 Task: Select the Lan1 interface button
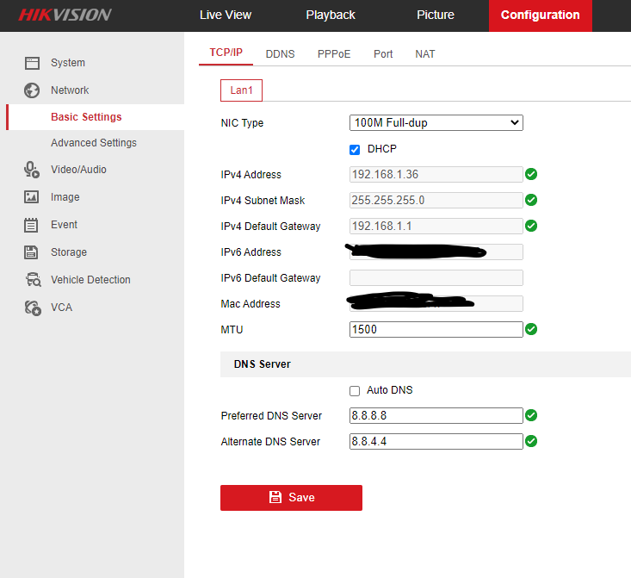[241, 90]
